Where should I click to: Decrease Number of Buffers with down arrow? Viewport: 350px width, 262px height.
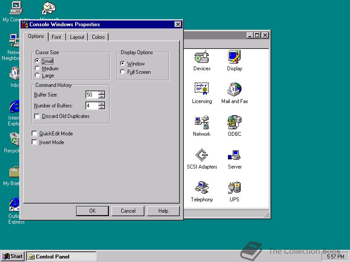101,107
